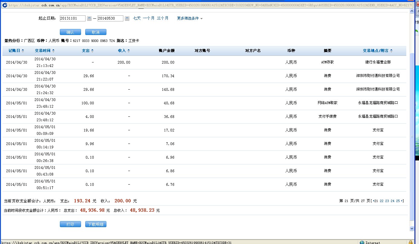Select the 七天 date range shortcut
419x244 pixels.
(137, 18)
